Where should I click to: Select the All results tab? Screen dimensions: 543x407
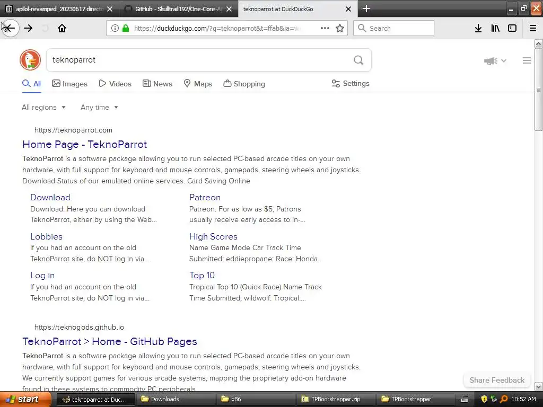click(x=31, y=84)
